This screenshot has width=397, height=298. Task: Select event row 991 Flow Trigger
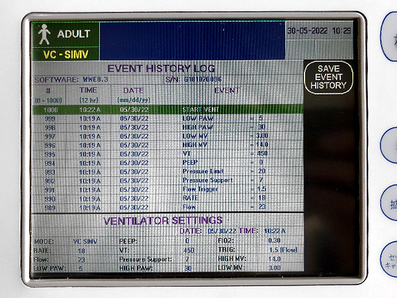pos(167,189)
